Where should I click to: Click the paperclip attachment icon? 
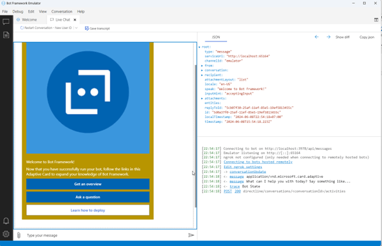(19, 235)
